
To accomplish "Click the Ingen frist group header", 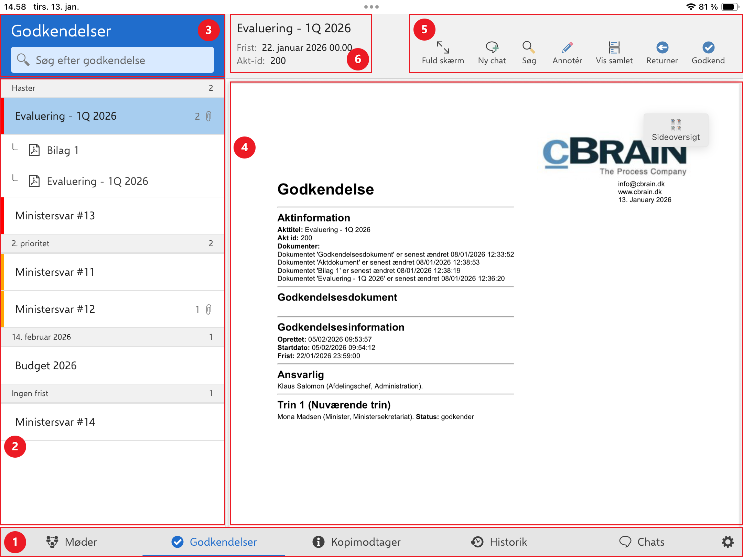I will click(113, 393).
